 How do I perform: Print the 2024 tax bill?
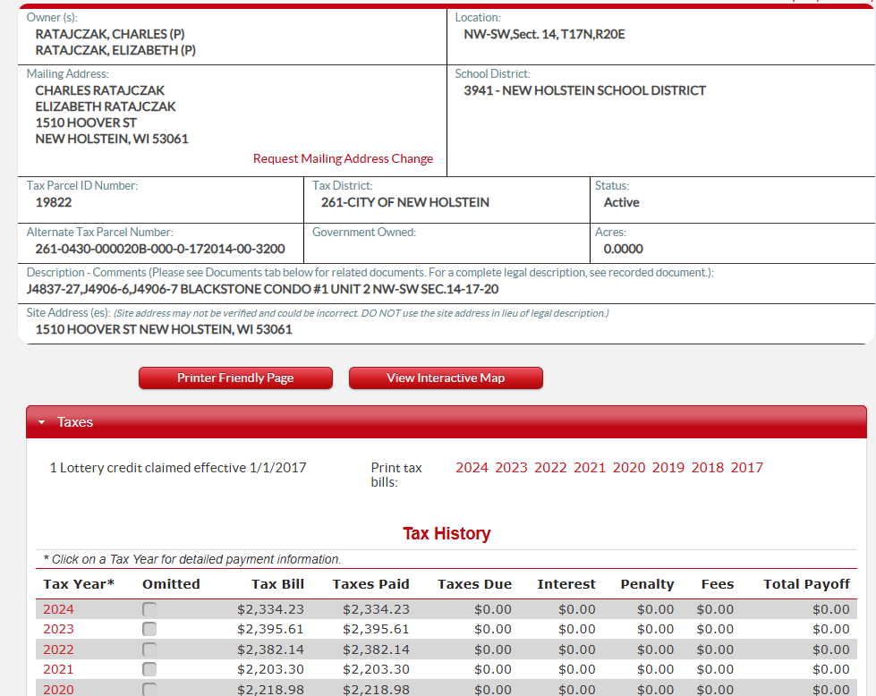(x=472, y=467)
